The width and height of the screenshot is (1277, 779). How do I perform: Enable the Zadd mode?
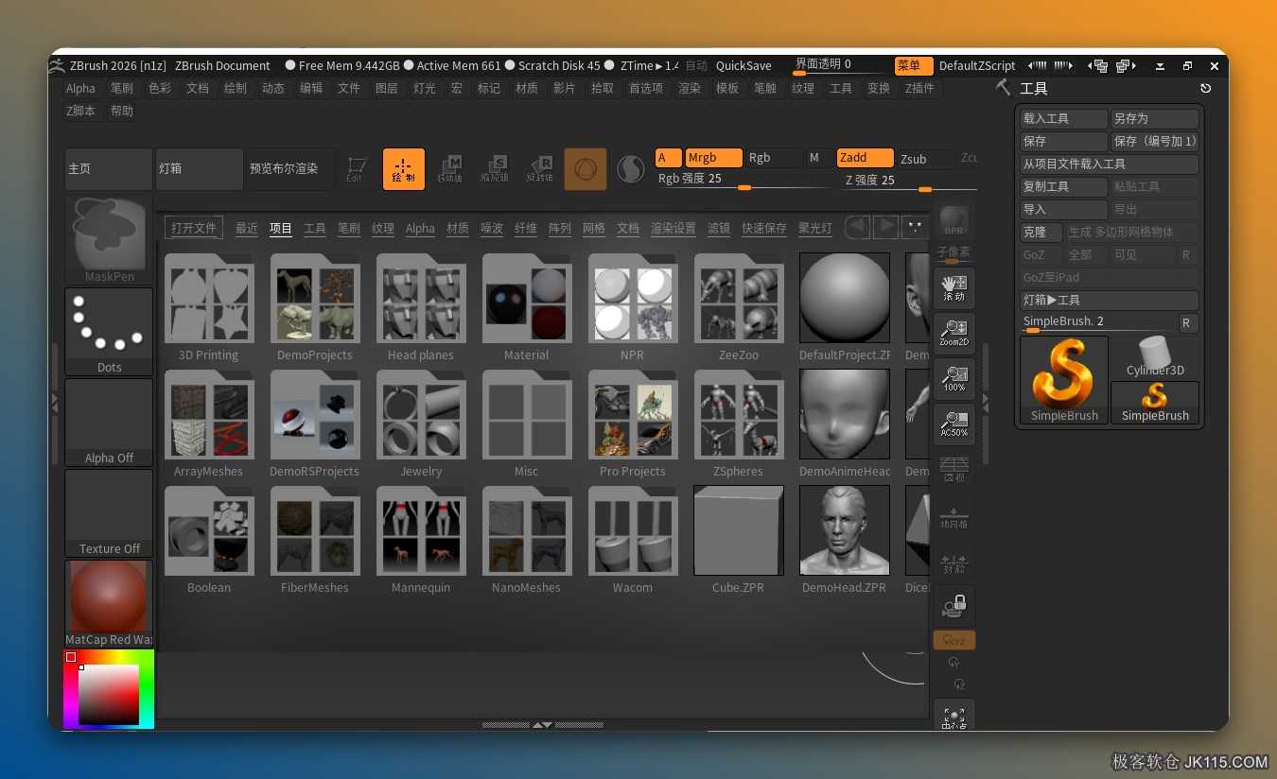866,158
